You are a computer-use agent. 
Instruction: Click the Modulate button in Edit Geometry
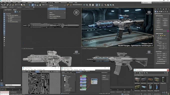tap(158, 27)
